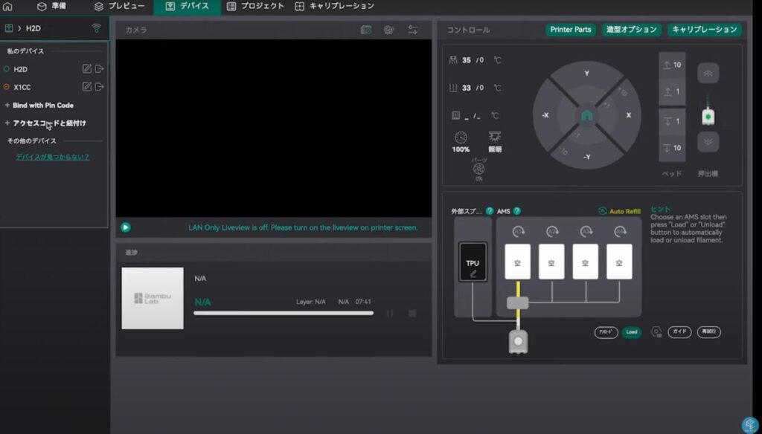Click the video recording icon in camera header
The image size is (762, 434).
pos(389,30)
